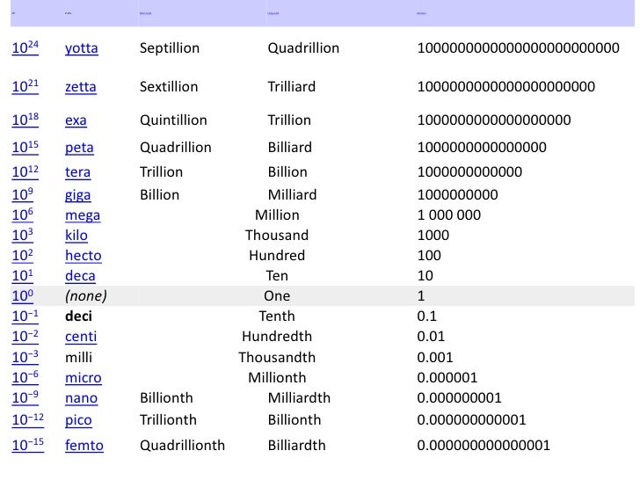Click the exa prefix link
The width and height of the screenshot is (640, 480).
point(76,120)
